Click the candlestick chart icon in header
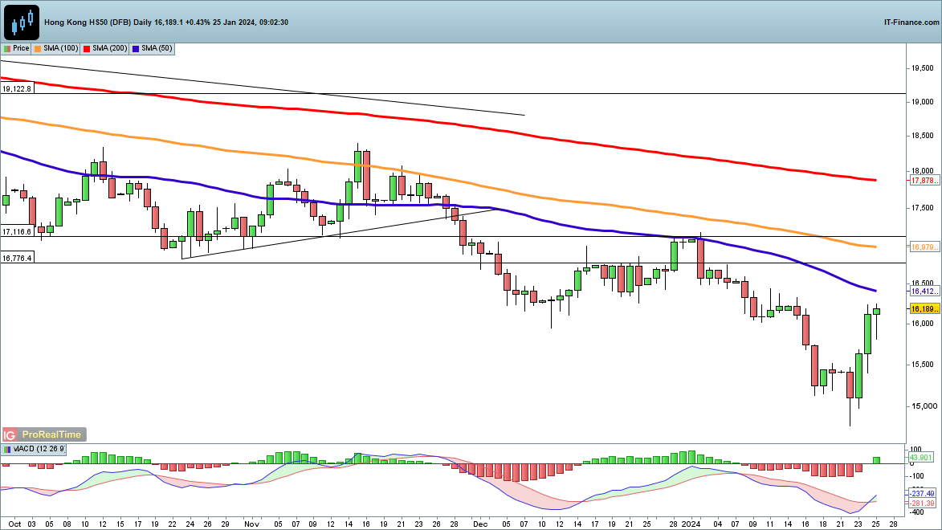 coord(22,22)
